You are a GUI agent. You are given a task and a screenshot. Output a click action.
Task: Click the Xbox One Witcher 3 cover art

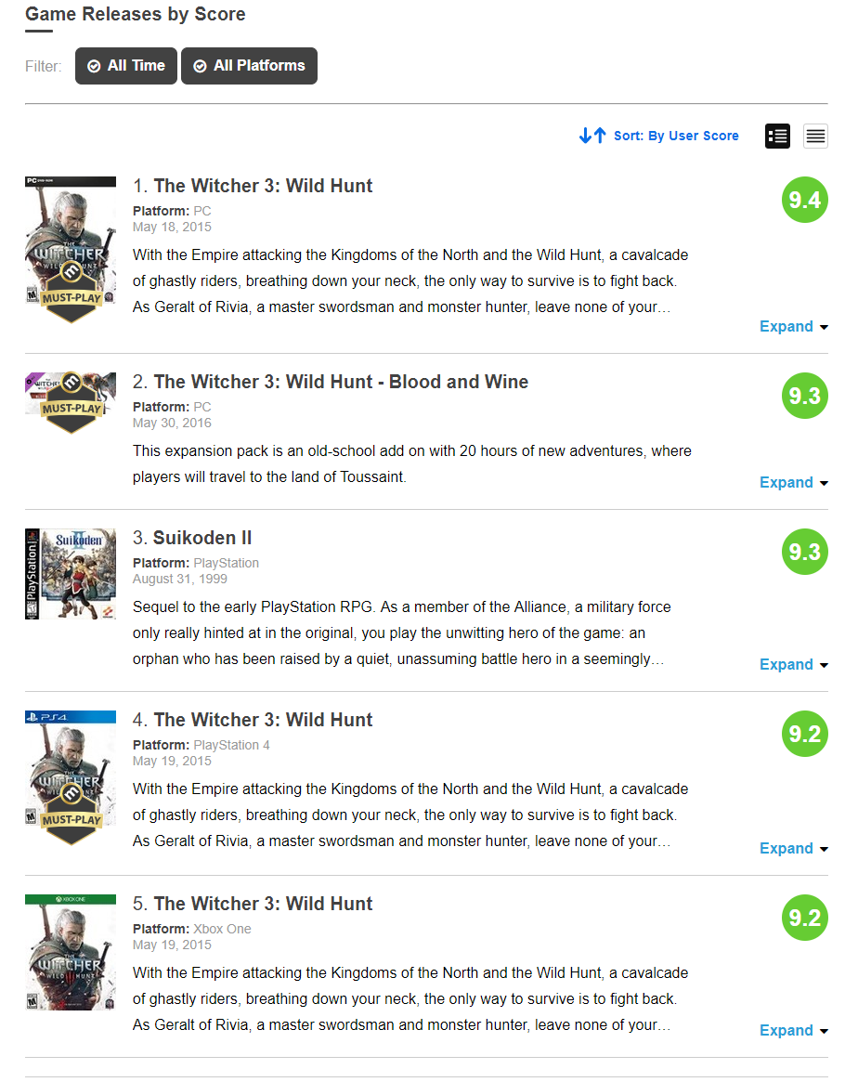71,952
